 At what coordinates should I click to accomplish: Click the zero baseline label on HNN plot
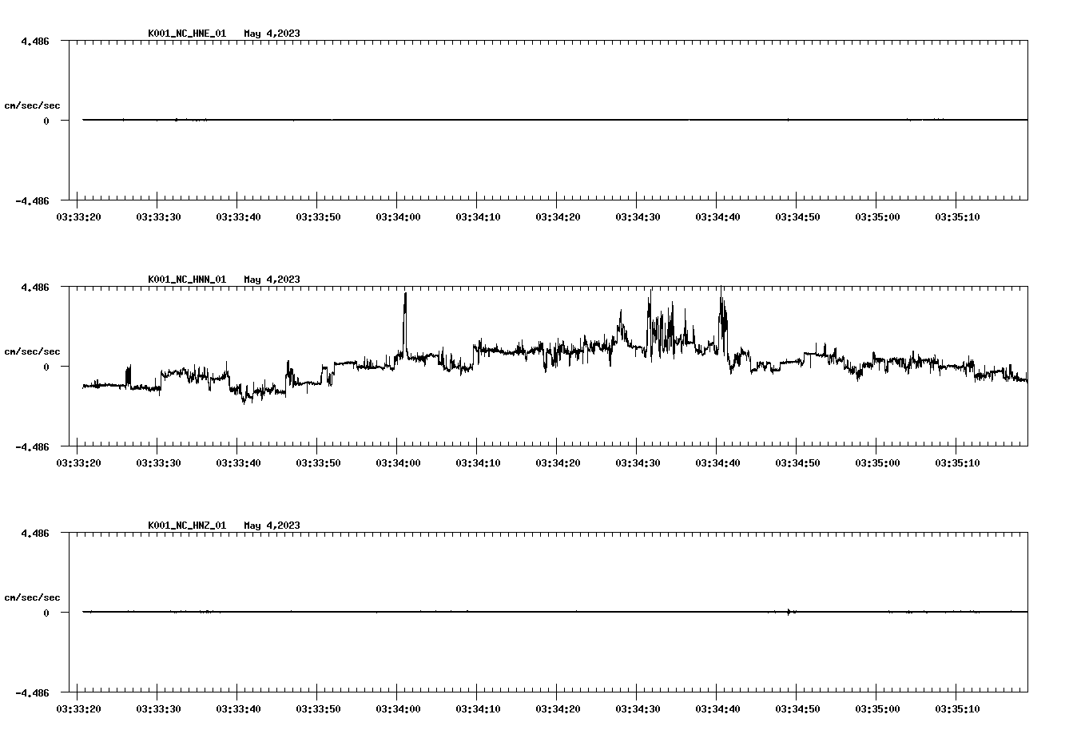tap(45, 366)
